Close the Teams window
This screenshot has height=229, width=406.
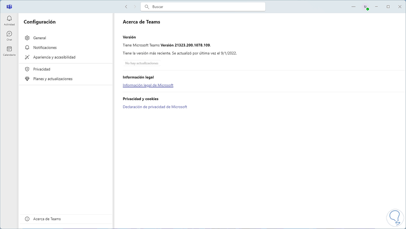point(400,6)
